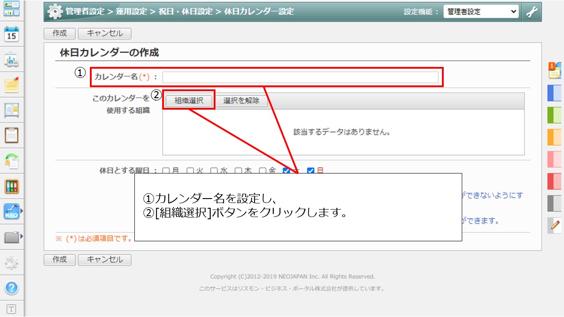The image size is (564, 317).
Task: Click the NEOJAPAN copyright line
Action: [x=293, y=276]
